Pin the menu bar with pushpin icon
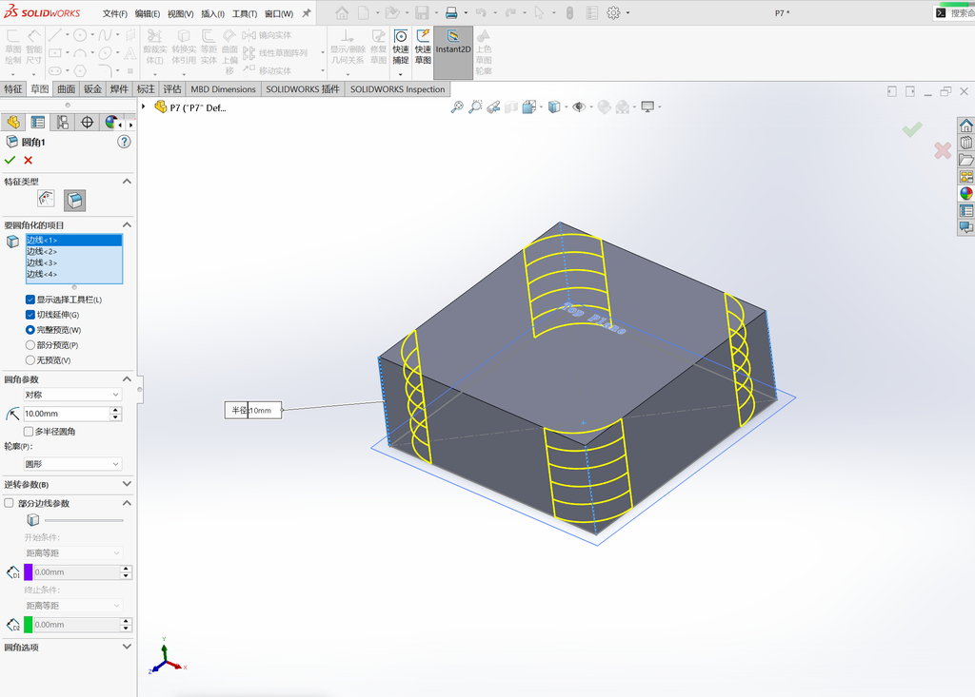Viewport: 975px width, 697px height. pos(307,13)
